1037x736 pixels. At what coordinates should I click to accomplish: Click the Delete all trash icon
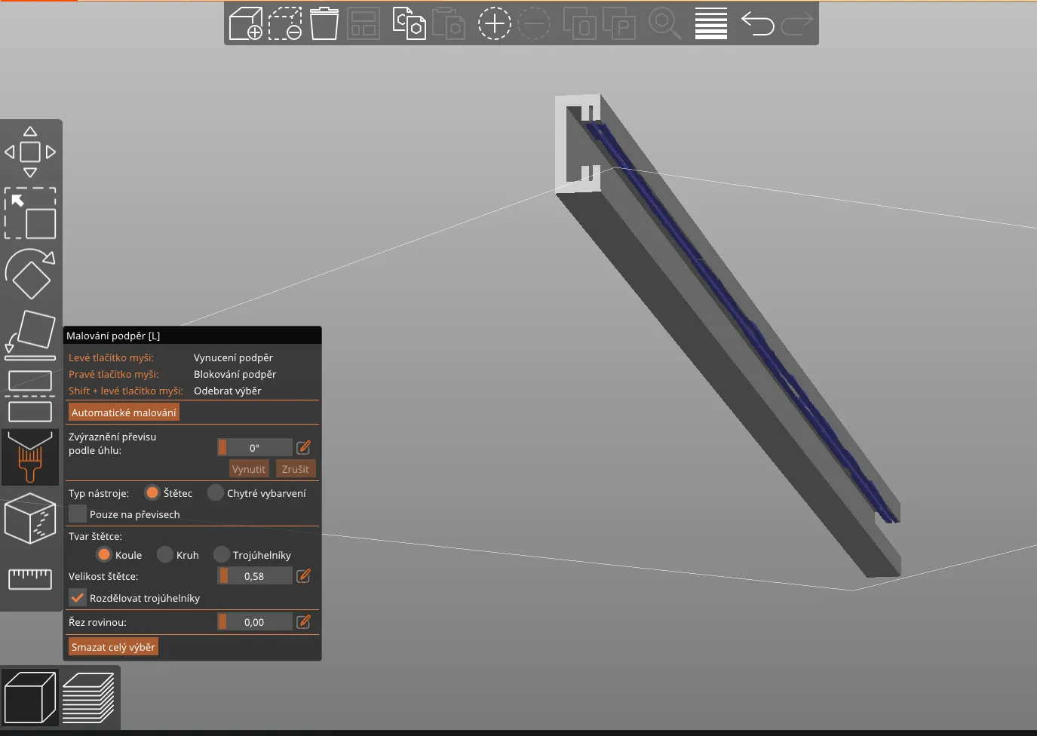[324, 23]
